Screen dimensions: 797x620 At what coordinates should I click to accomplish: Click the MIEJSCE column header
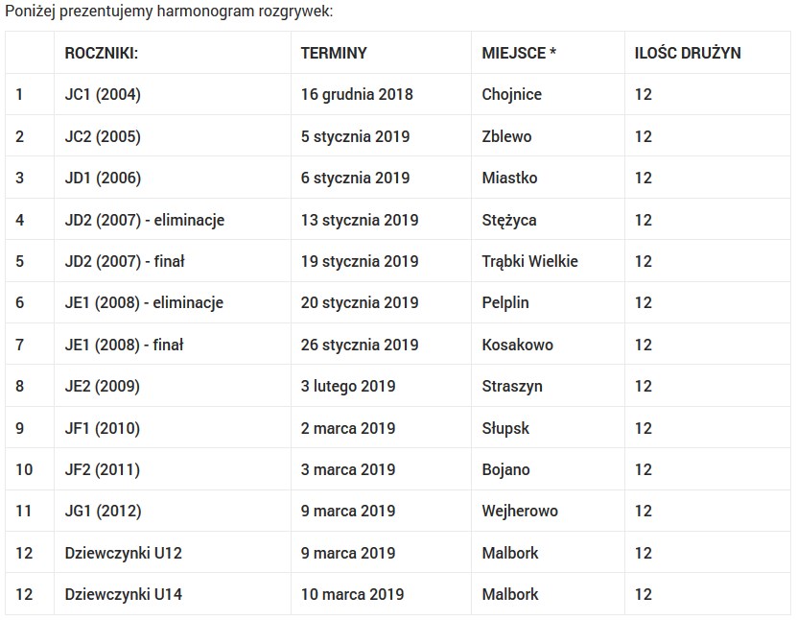click(x=519, y=53)
